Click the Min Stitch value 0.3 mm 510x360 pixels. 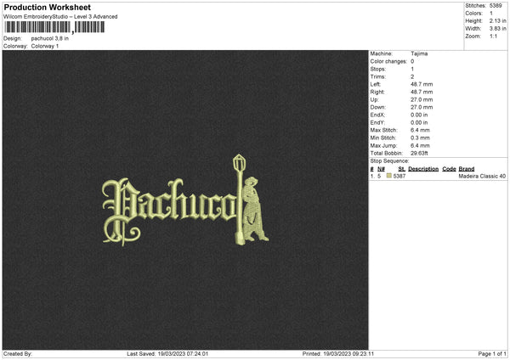pos(420,138)
